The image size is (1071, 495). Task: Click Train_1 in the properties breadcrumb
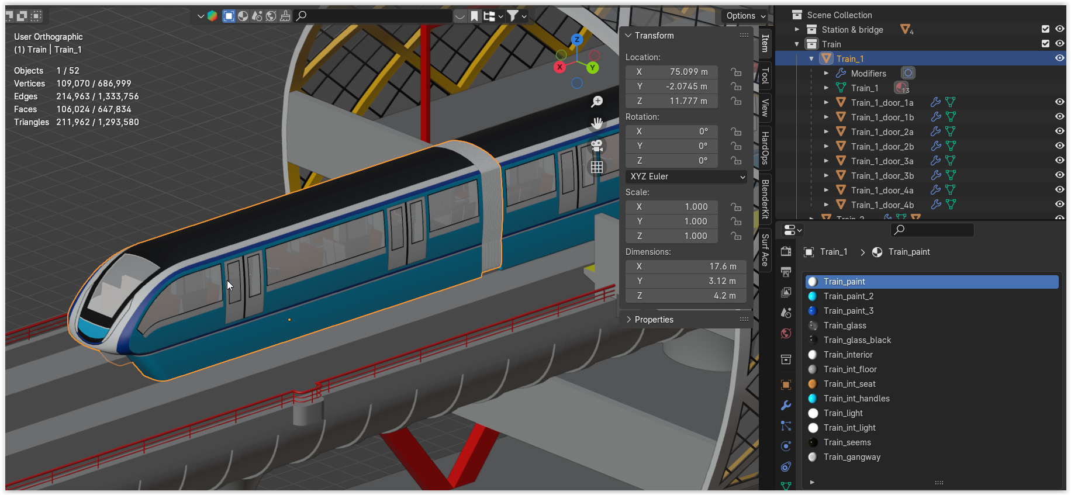point(833,252)
